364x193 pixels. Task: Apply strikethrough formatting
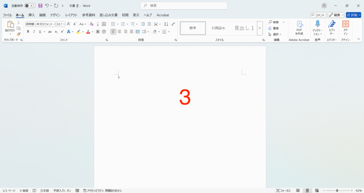tap(50, 32)
